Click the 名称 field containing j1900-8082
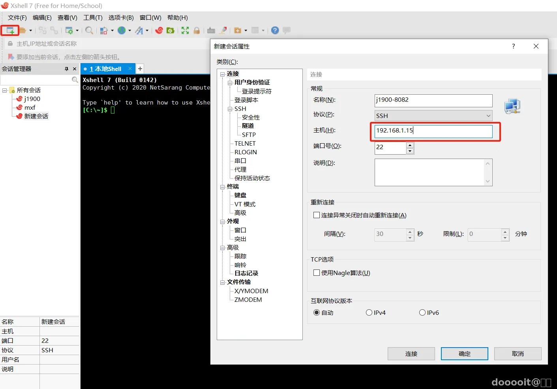This screenshot has width=557, height=389. [433, 101]
